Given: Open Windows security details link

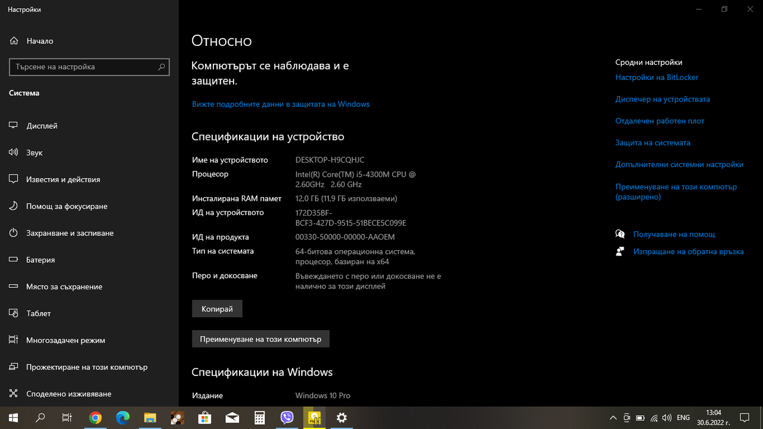Looking at the screenshot, I should point(281,104).
